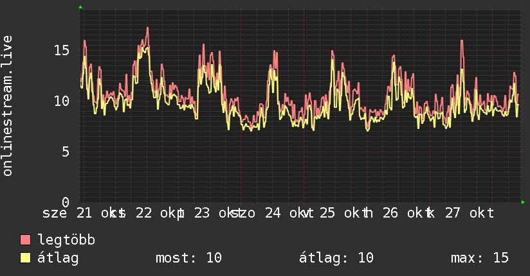Click the green arrow ending x-axis
530x276 pixels.
click(523, 202)
